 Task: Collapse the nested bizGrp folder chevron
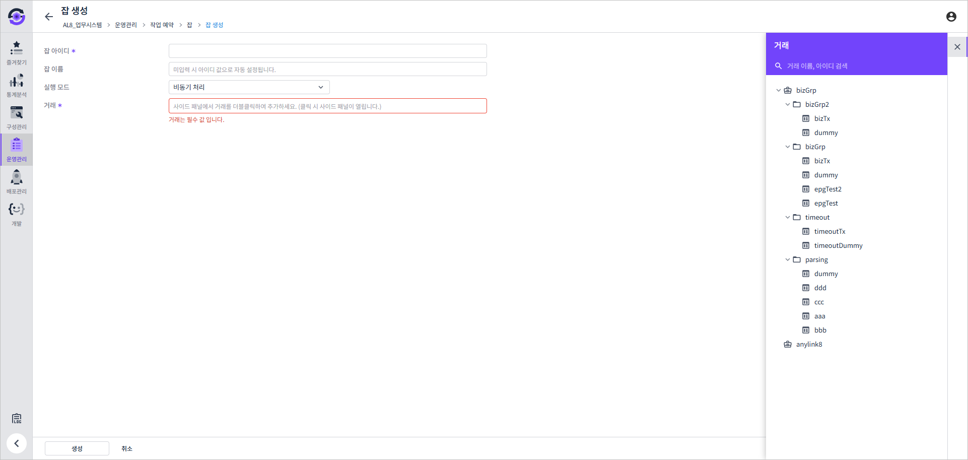(788, 147)
